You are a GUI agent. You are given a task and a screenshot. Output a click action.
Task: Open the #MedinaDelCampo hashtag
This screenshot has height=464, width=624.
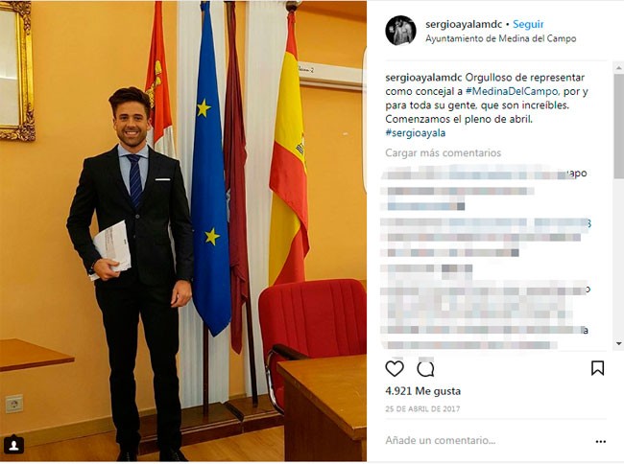[x=512, y=91]
